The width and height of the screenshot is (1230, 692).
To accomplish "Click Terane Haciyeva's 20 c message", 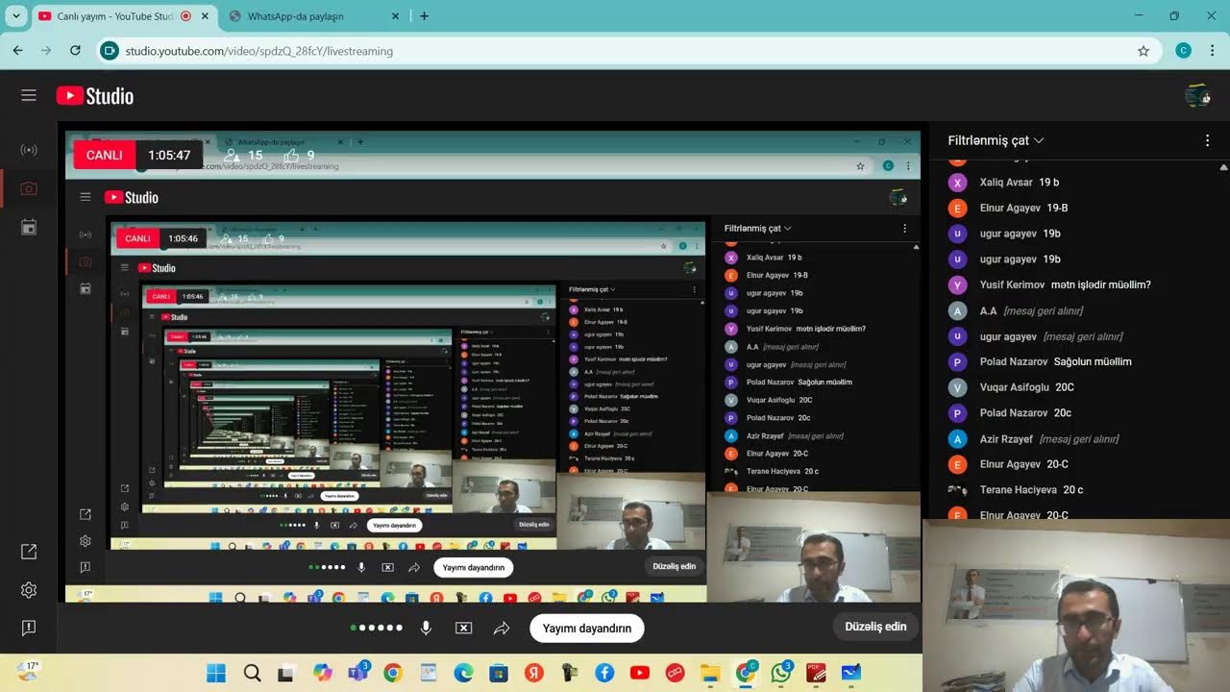I will coord(1073,490).
